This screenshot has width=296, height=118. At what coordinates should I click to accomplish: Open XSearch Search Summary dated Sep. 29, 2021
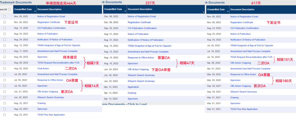pyautogui.click(x=244, y=92)
